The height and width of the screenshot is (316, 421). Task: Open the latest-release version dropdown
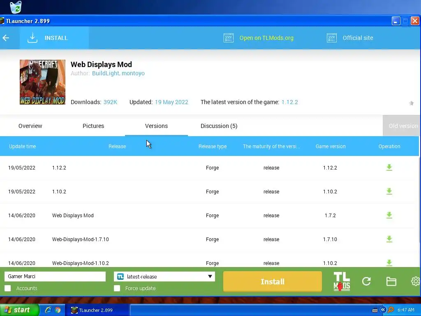tap(164, 276)
